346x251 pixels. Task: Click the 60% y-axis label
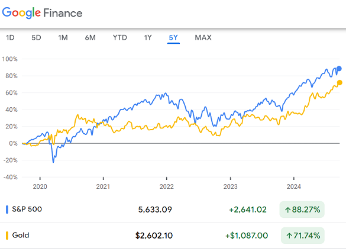coord(11,93)
